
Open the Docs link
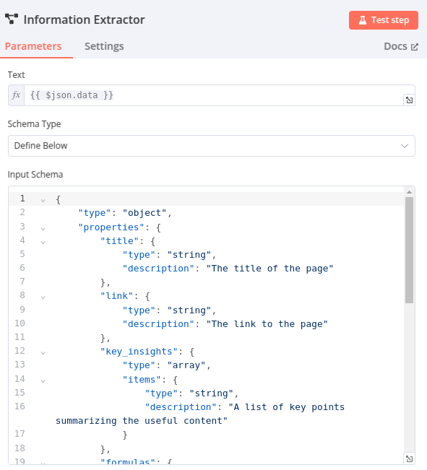tap(401, 46)
